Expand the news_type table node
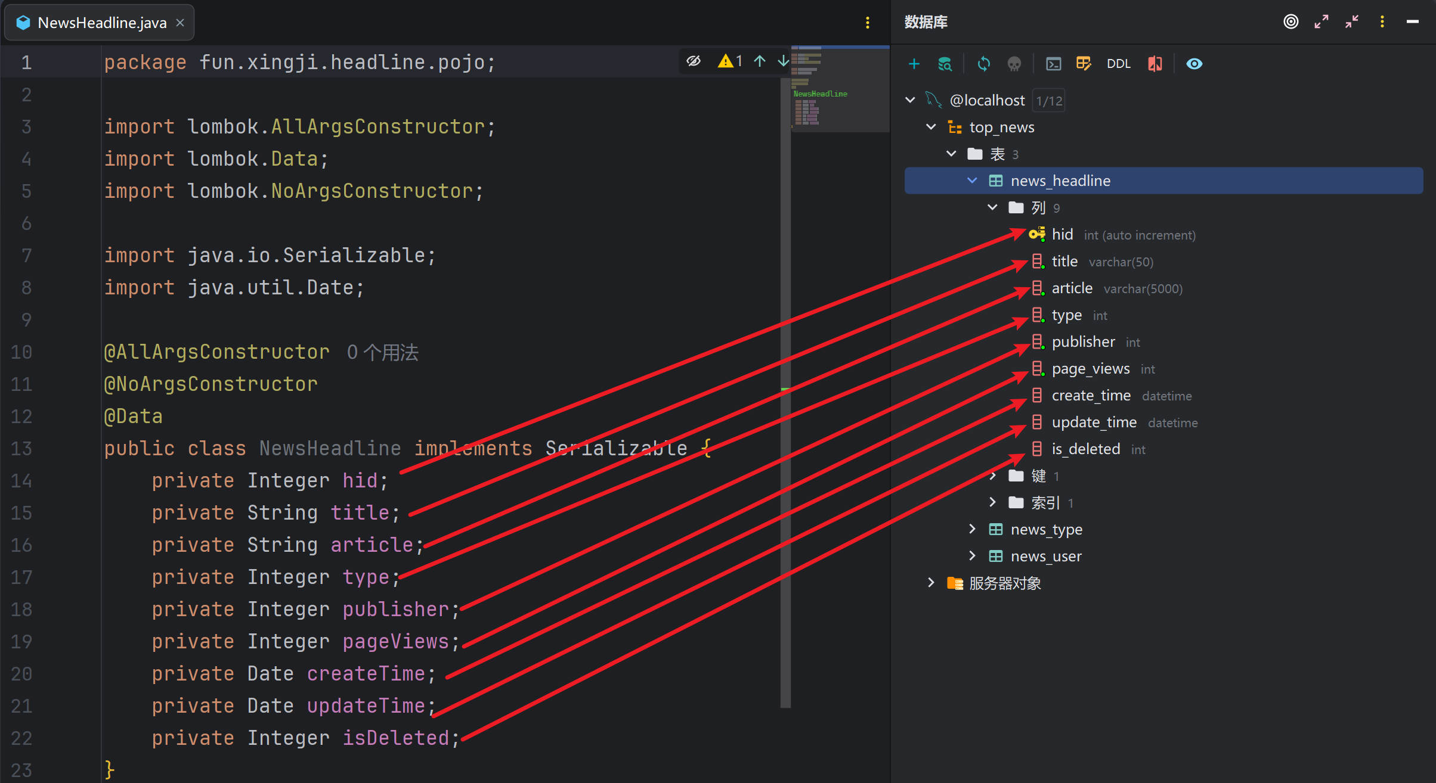 pyautogui.click(x=972, y=529)
